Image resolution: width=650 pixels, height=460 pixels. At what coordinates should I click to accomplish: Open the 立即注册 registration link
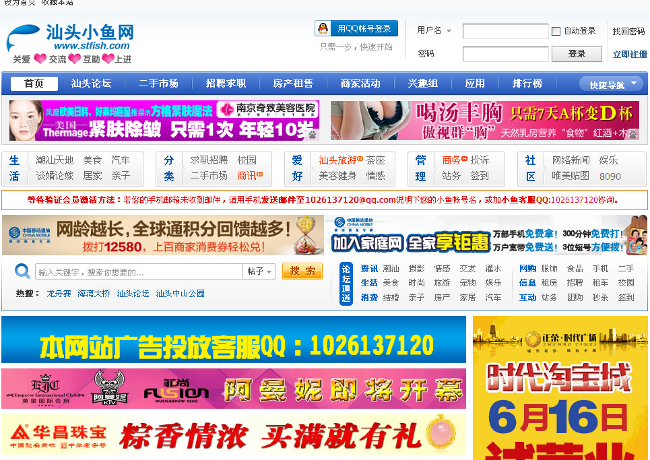click(x=630, y=53)
